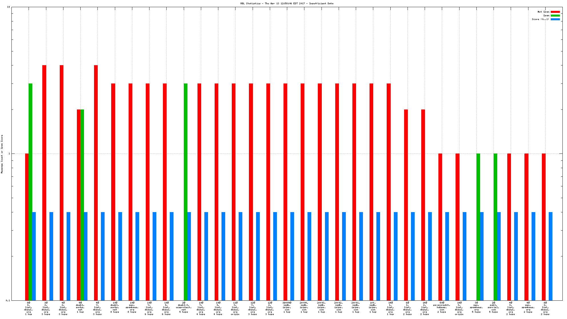567x319 pixels.
Task: Click the red Not Spam legend swatch
Action: point(555,12)
